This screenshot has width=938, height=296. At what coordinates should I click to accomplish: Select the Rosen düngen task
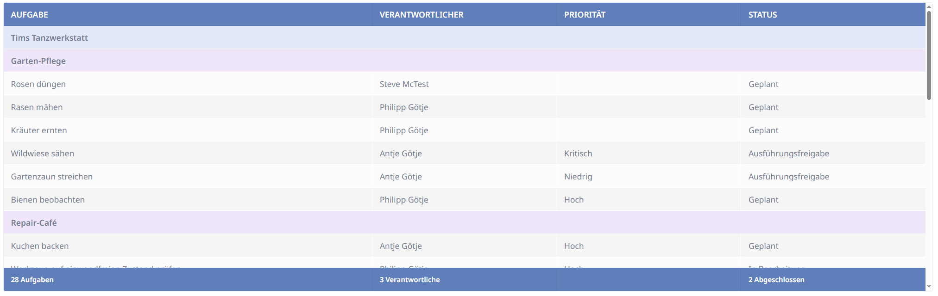click(38, 84)
